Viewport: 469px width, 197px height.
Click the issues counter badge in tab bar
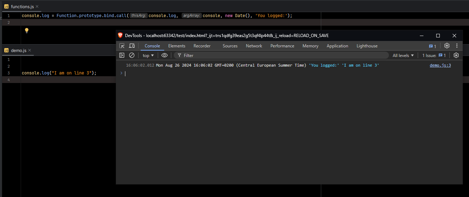click(432, 46)
